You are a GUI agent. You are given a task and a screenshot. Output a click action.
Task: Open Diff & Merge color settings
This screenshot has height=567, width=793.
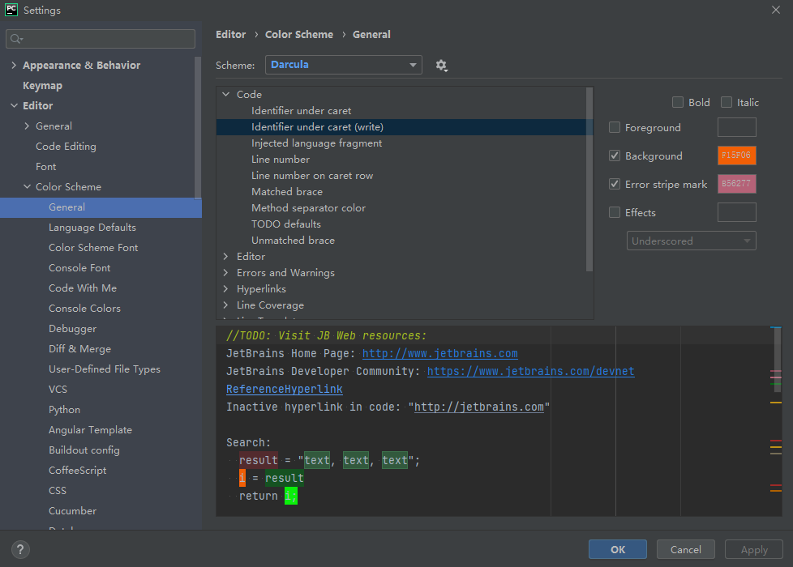coord(80,348)
